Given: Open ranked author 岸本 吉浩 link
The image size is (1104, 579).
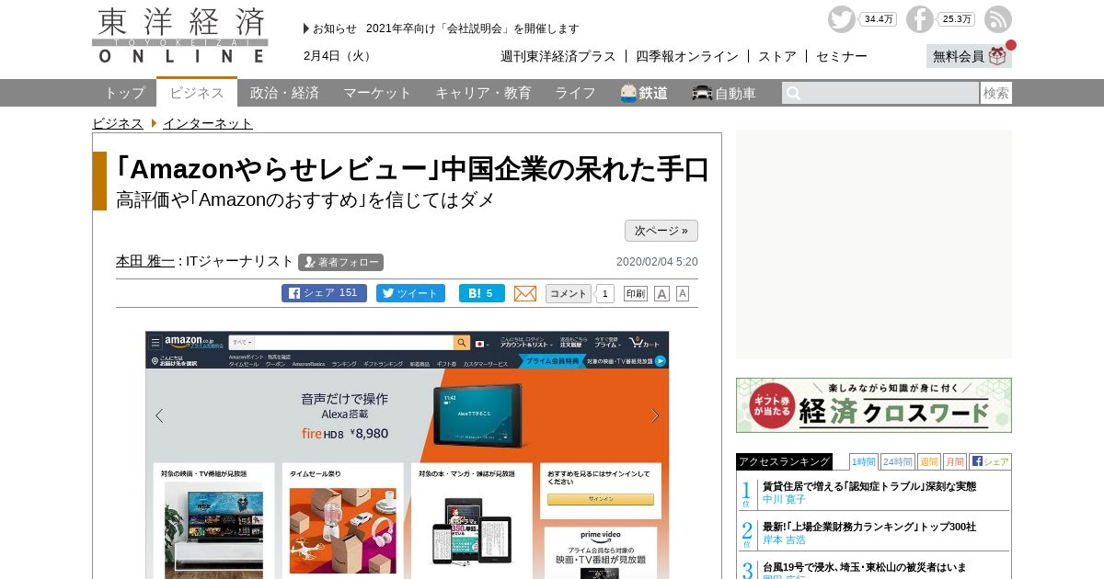Looking at the screenshot, I should coord(784,540).
